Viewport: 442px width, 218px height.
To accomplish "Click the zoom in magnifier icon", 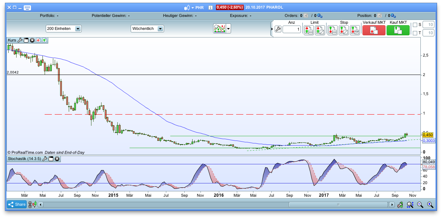I will (430, 205).
